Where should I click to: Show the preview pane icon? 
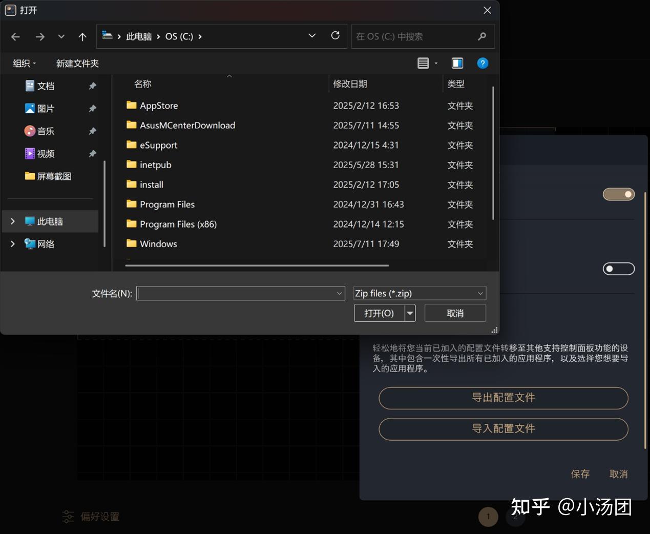point(457,63)
